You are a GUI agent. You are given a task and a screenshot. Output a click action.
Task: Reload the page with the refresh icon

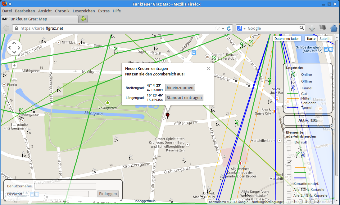(x=229, y=28)
